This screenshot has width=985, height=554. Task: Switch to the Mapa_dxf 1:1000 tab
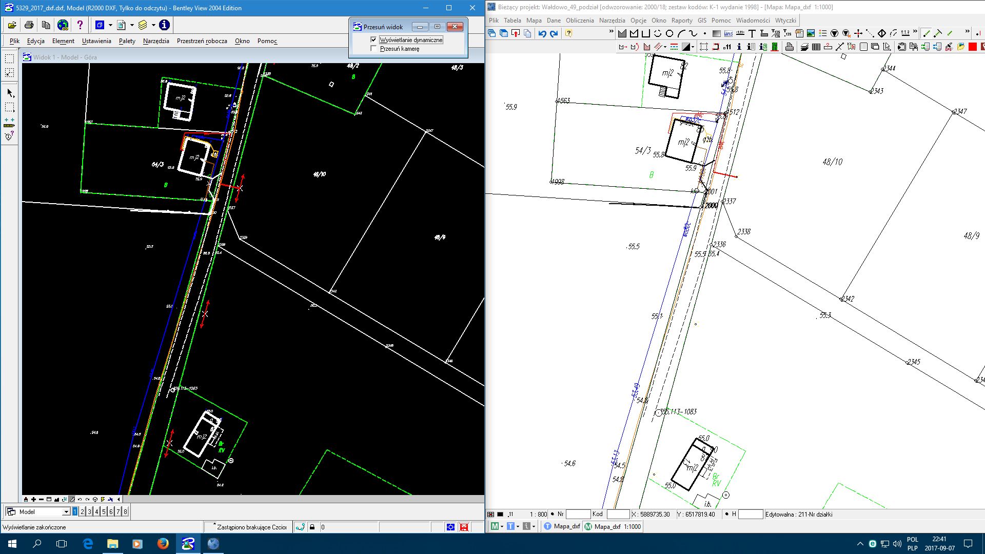pos(613,526)
